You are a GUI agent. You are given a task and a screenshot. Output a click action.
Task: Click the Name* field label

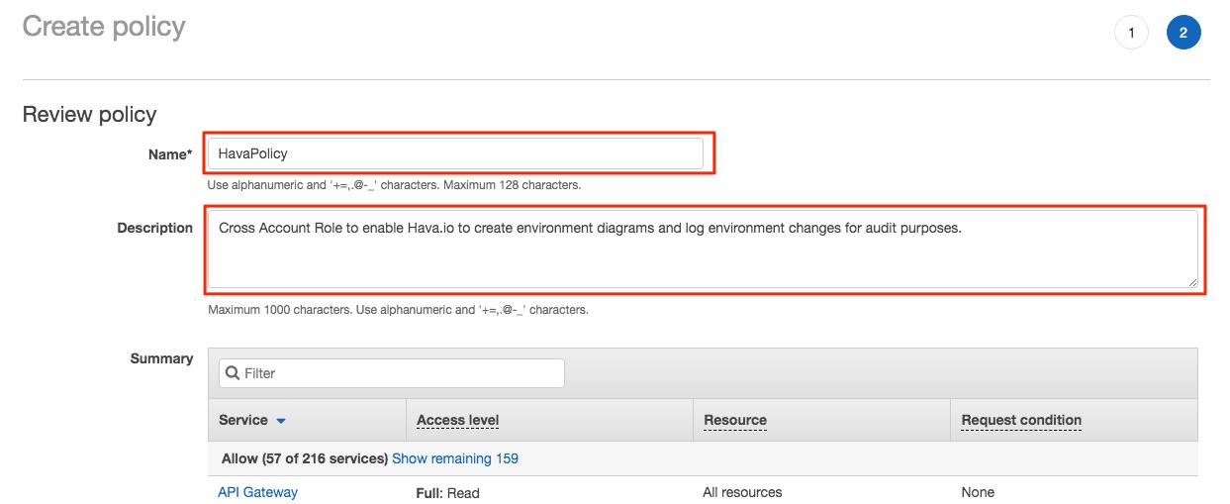(170, 153)
